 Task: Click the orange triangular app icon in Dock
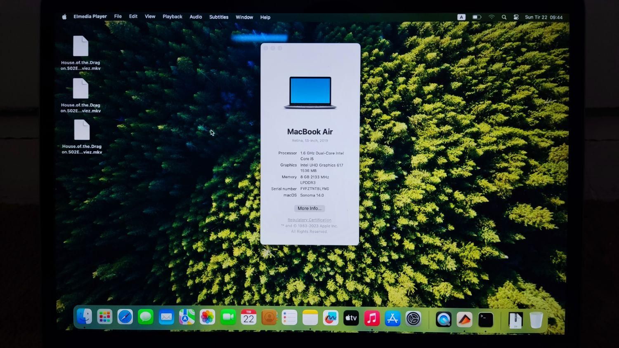[465, 319]
